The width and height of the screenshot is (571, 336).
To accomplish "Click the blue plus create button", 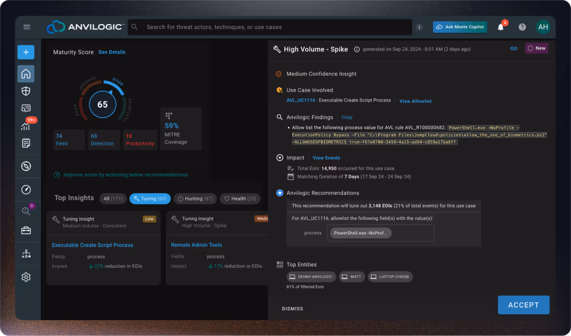I will (26, 52).
